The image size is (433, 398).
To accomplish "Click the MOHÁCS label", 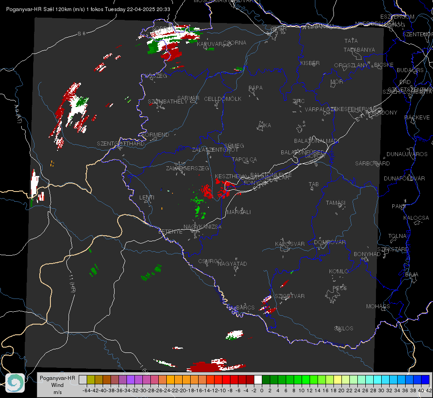I will click(x=378, y=306).
